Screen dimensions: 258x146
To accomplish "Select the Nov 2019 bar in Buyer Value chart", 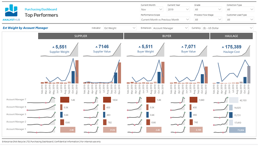I will [206, 75].
